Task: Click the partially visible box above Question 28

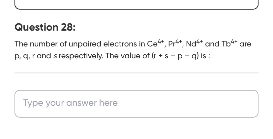Action: click(136, 5)
